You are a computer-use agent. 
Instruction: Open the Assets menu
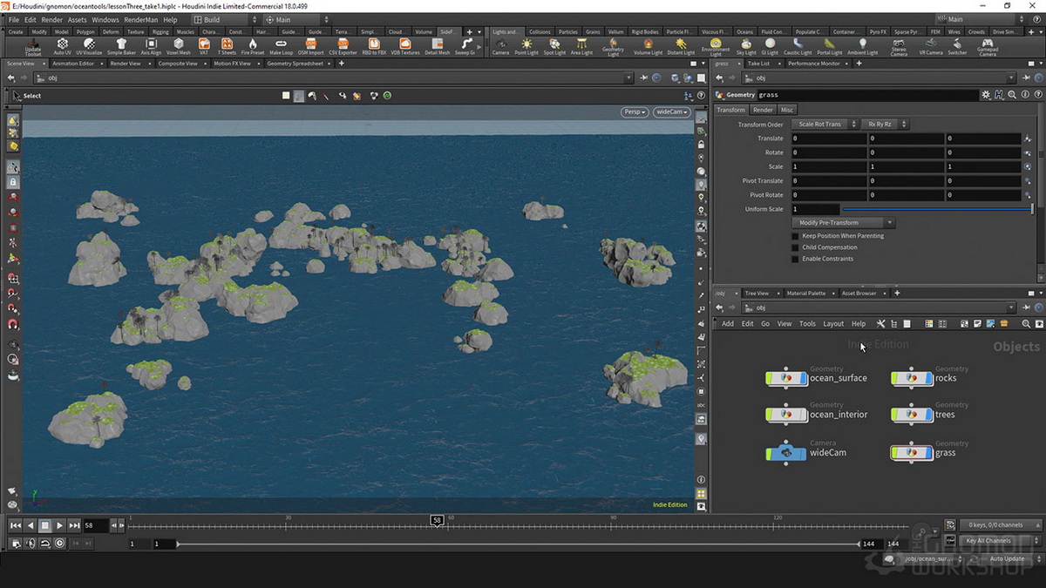click(x=78, y=19)
